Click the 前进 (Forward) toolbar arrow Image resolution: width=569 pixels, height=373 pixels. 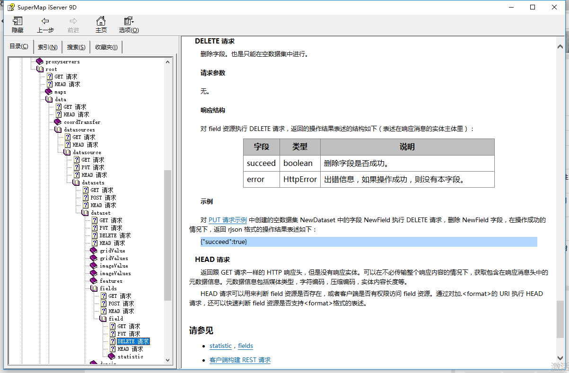(73, 25)
